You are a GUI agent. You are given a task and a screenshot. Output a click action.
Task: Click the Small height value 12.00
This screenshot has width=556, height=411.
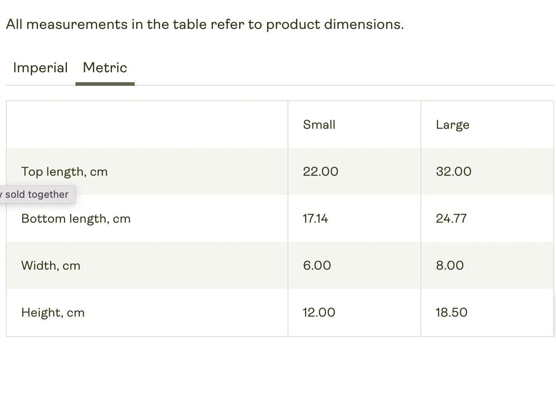[x=319, y=313]
